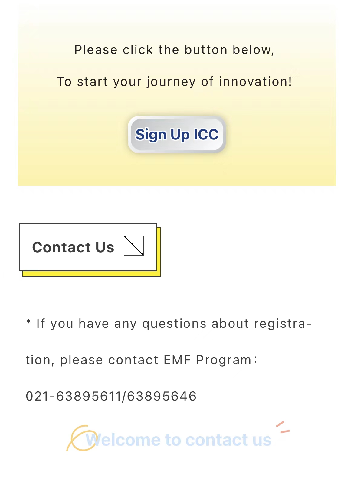Tap the second phone number 63895646
Screen dimensions: 354x483
pos(162,396)
